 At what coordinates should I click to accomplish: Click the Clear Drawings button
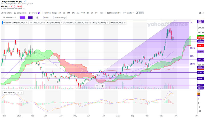pyautogui.click(x=60, y=17)
